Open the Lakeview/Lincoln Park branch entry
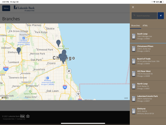This screenshot has height=125, width=166. pyautogui.click(x=148, y=99)
